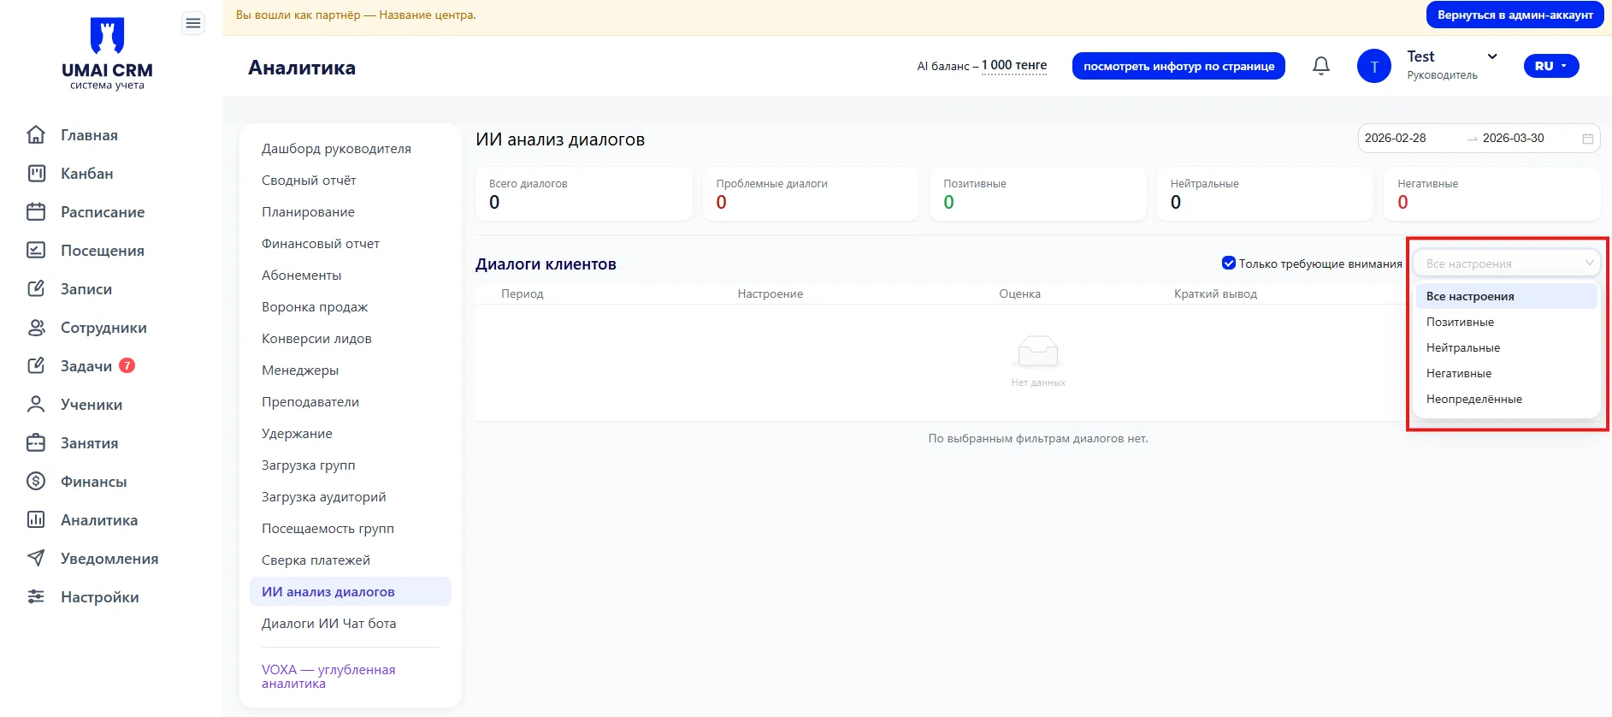The height and width of the screenshot is (717, 1612).
Task: Select Позитивные mood option
Action: 1506,322
